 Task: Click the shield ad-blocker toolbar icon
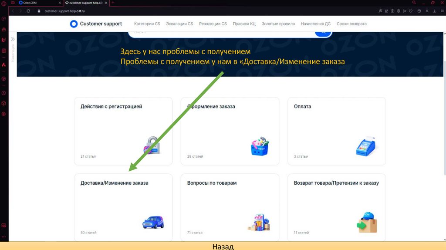tap(399, 11)
